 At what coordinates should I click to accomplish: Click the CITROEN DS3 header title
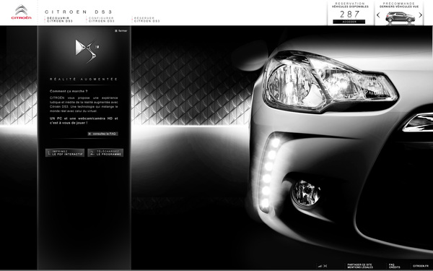(79, 12)
